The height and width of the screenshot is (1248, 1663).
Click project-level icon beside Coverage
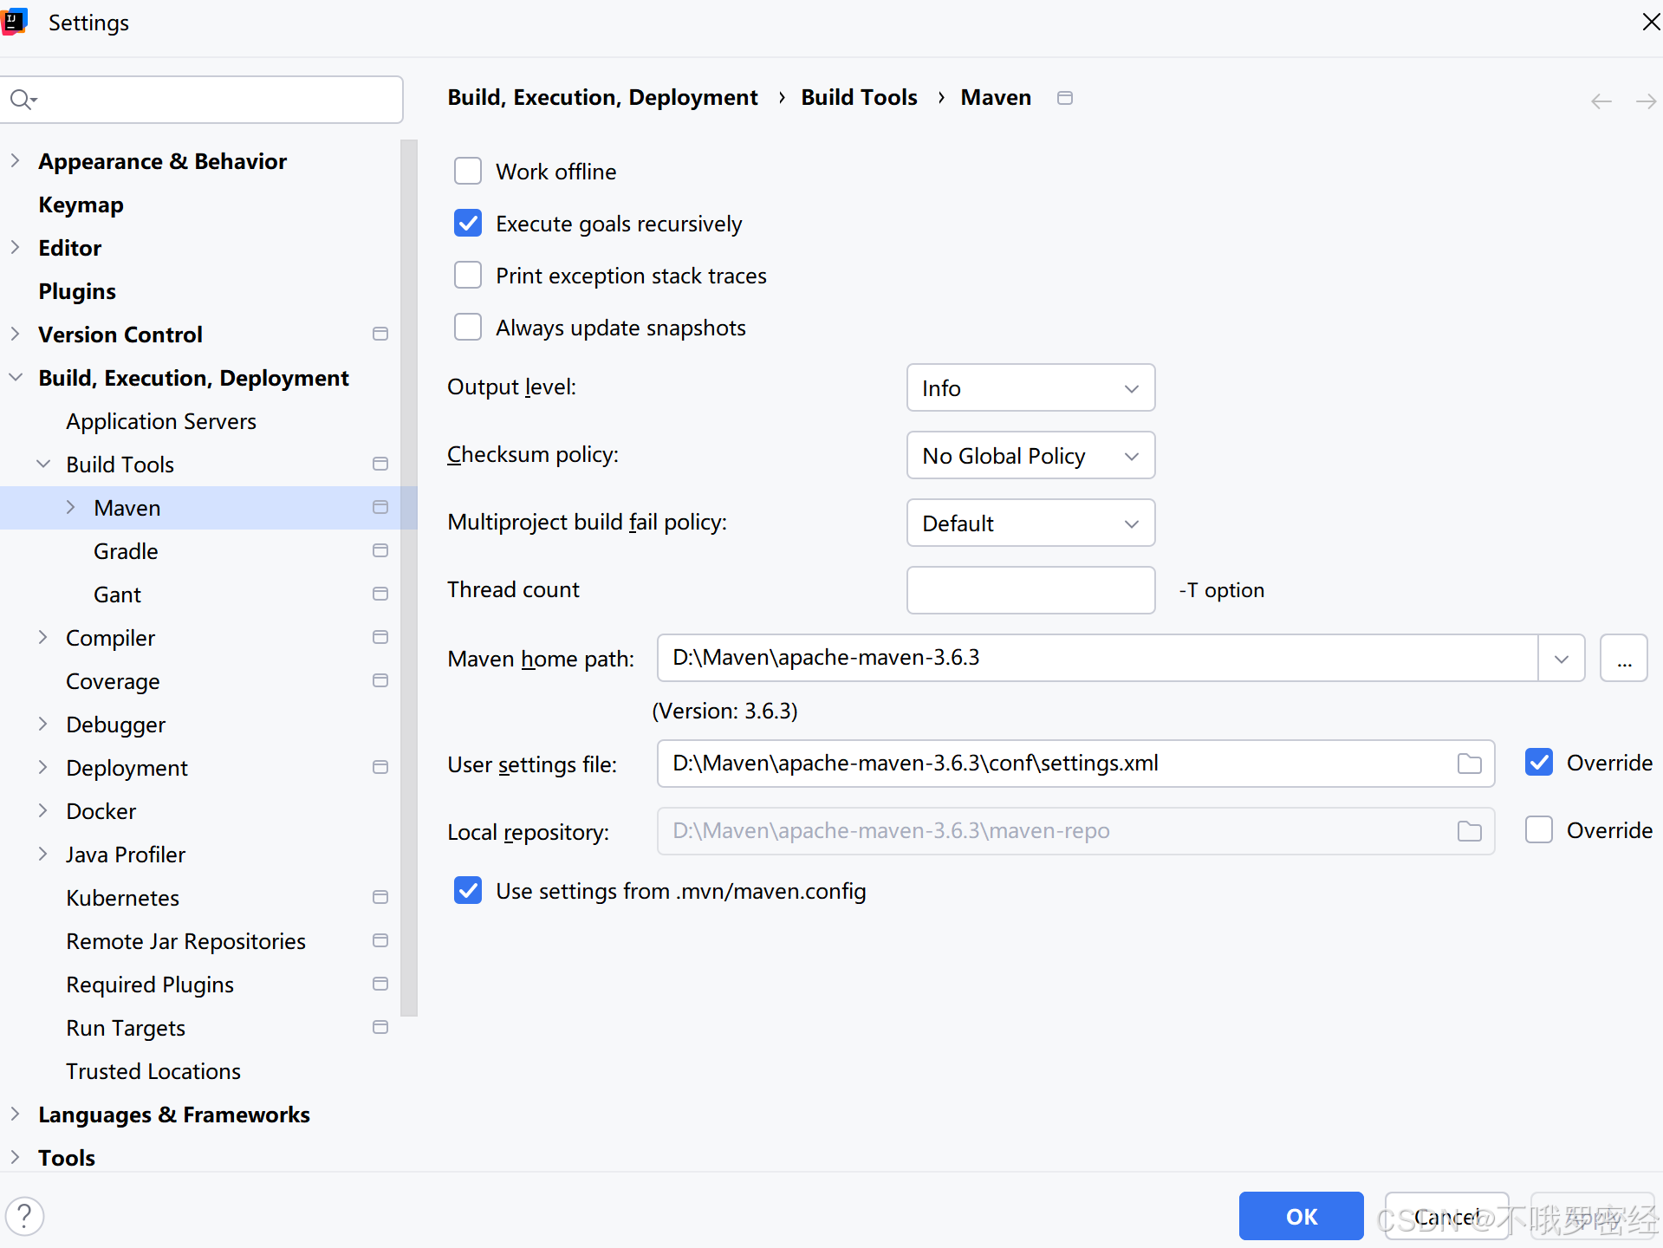coord(380,680)
